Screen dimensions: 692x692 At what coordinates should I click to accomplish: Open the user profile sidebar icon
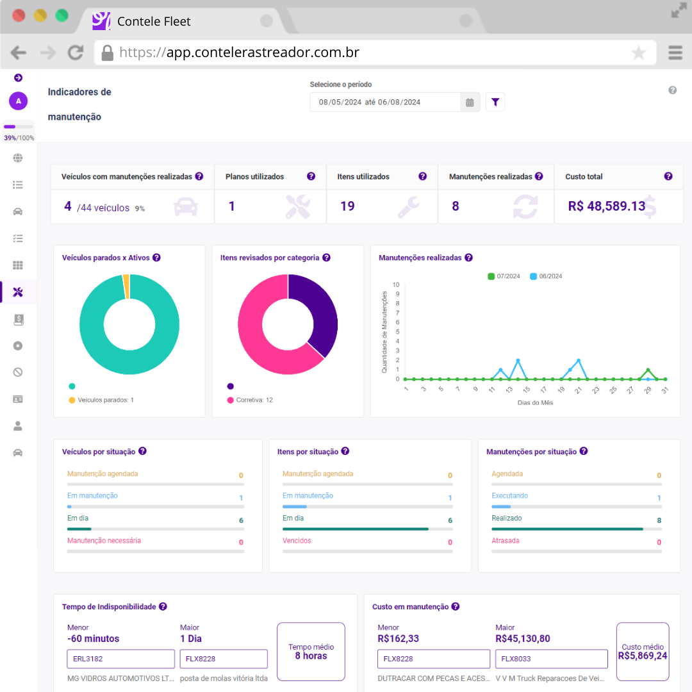(18, 425)
